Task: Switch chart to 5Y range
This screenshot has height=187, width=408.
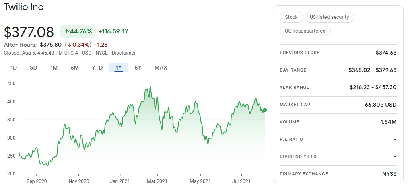Action: click(138, 68)
